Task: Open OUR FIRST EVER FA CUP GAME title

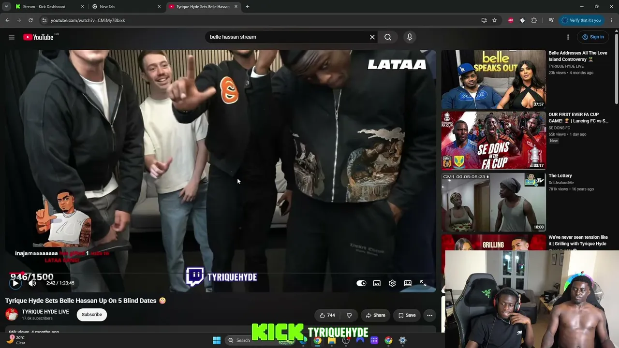Action: (578, 117)
